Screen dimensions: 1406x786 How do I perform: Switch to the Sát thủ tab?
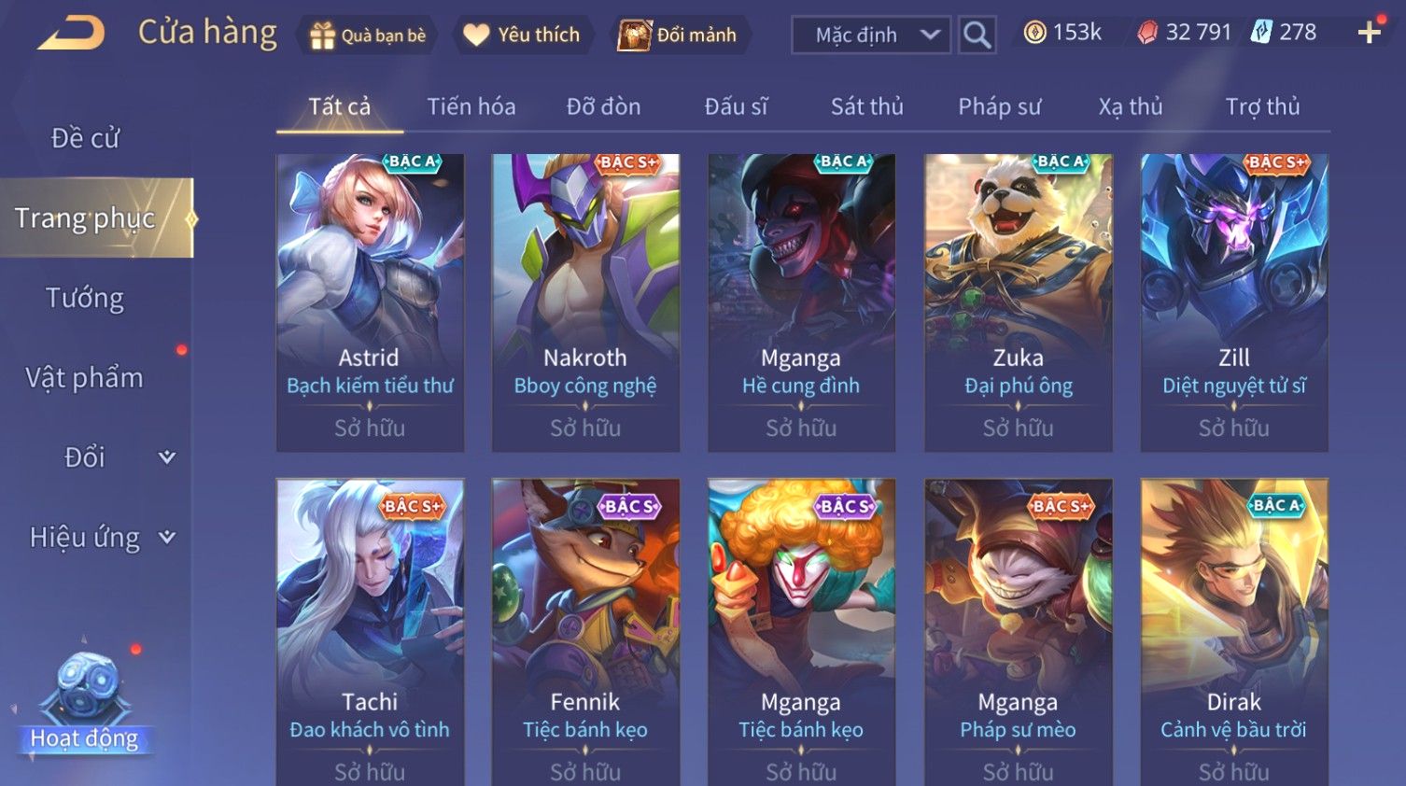point(867,106)
